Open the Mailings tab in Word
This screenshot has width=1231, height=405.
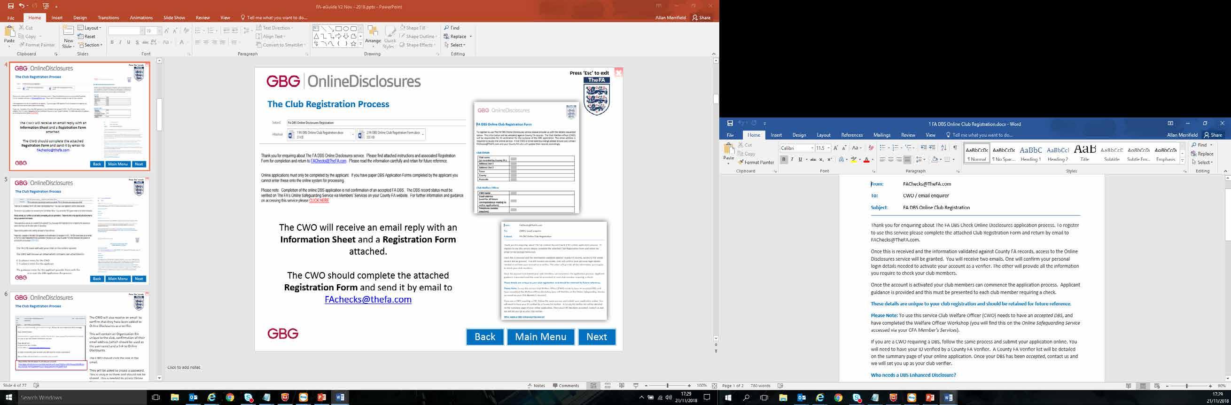click(x=882, y=135)
